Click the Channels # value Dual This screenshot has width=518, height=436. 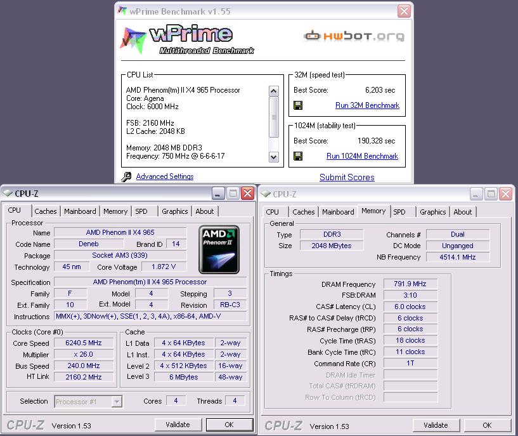(458, 234)
